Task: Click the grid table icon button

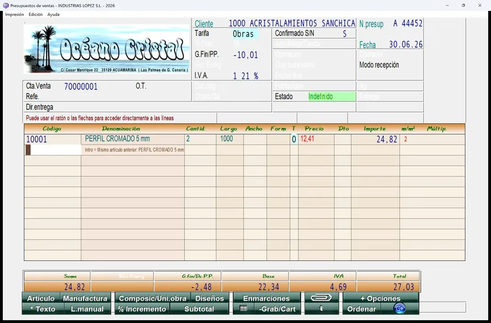Action: tap(243, 309)
